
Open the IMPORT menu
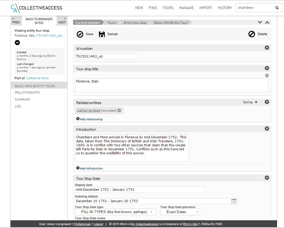click(x=206, y=8)
